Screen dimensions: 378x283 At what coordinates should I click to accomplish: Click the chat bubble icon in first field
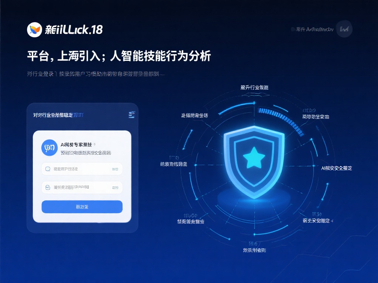tap(48, 169)
